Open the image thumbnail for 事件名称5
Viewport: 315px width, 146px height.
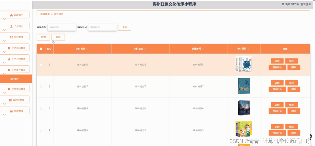244,130
